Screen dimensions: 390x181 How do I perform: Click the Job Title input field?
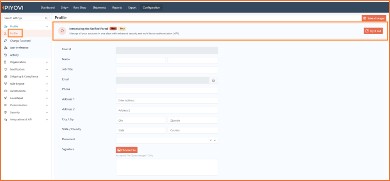point(167,70)
